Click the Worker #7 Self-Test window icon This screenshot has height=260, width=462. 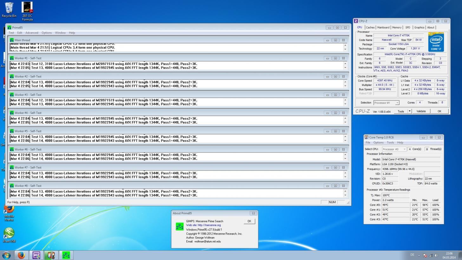(12, 167)
